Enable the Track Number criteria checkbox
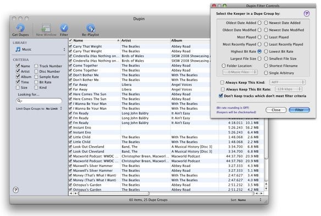The width and height of the screenshot is (321, 216). 36,66
